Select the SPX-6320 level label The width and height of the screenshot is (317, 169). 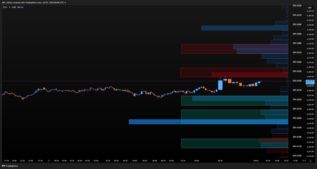(x=297, y=6)
